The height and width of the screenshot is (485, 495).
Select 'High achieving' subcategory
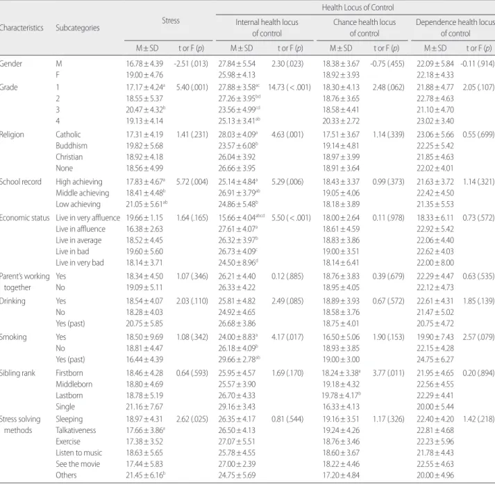click(79, 182)
